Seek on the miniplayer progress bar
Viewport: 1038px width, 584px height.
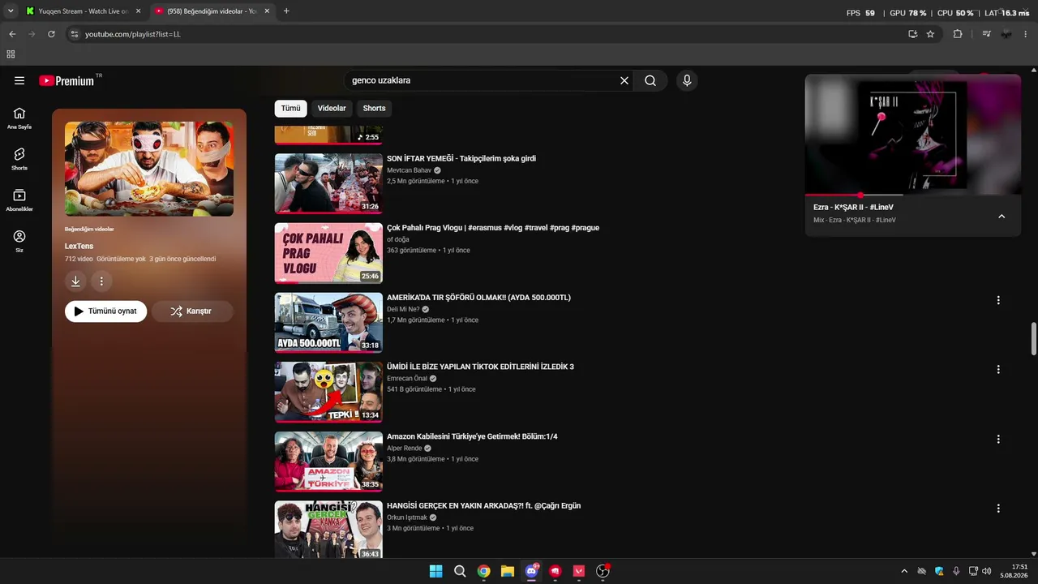pyautogui.click(x=913, y=195)
